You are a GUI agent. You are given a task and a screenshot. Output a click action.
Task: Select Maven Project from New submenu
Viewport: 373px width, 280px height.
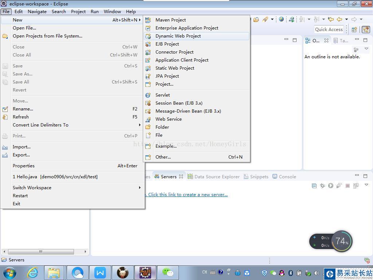pos(196,20)
